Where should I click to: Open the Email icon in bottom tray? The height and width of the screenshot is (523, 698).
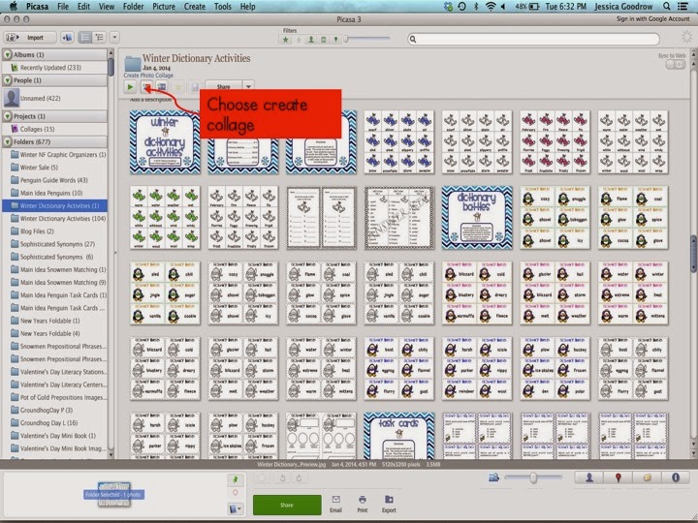click(335, 504)
